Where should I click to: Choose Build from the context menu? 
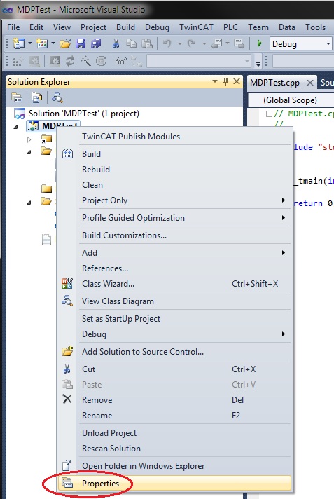pyautogui.click(x=174, y=154)
